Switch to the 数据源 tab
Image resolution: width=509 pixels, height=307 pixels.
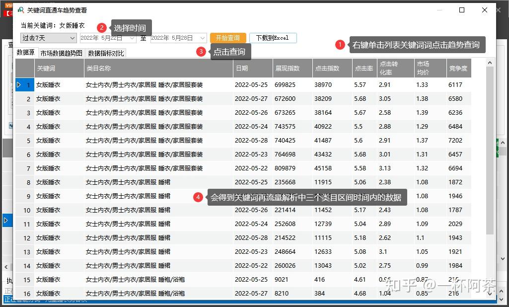pos(26,53)
